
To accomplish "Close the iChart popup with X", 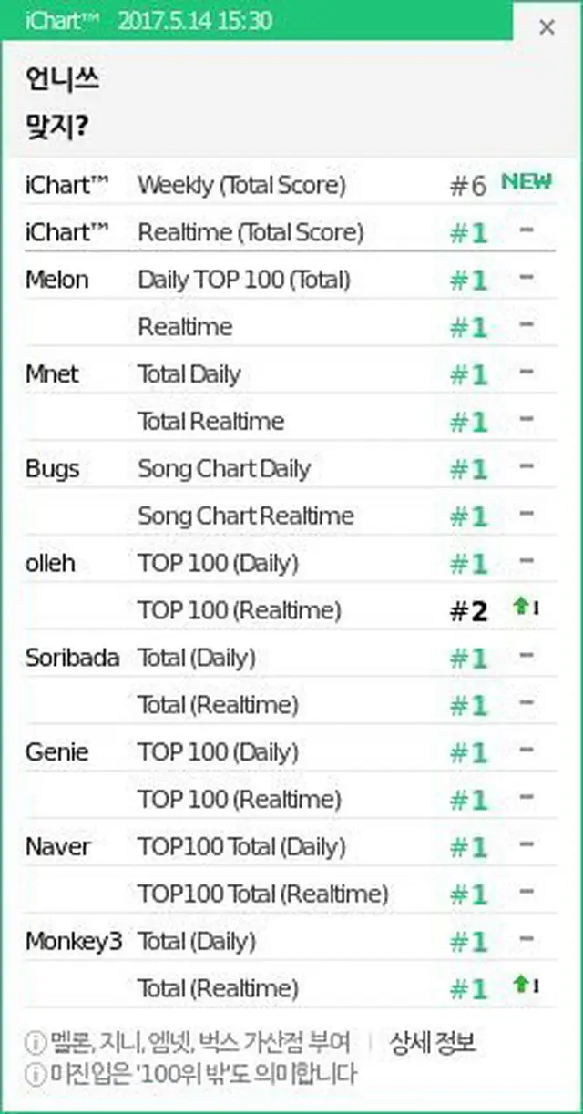I will (x=547, y=27).
